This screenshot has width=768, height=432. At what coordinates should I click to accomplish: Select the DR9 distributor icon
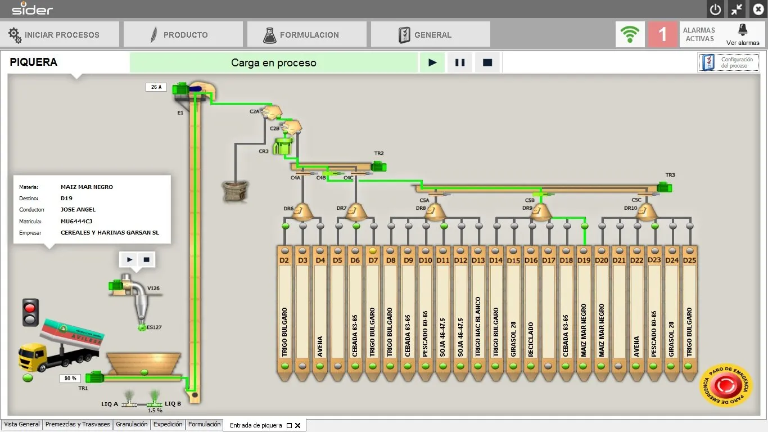tap(541, 211)
